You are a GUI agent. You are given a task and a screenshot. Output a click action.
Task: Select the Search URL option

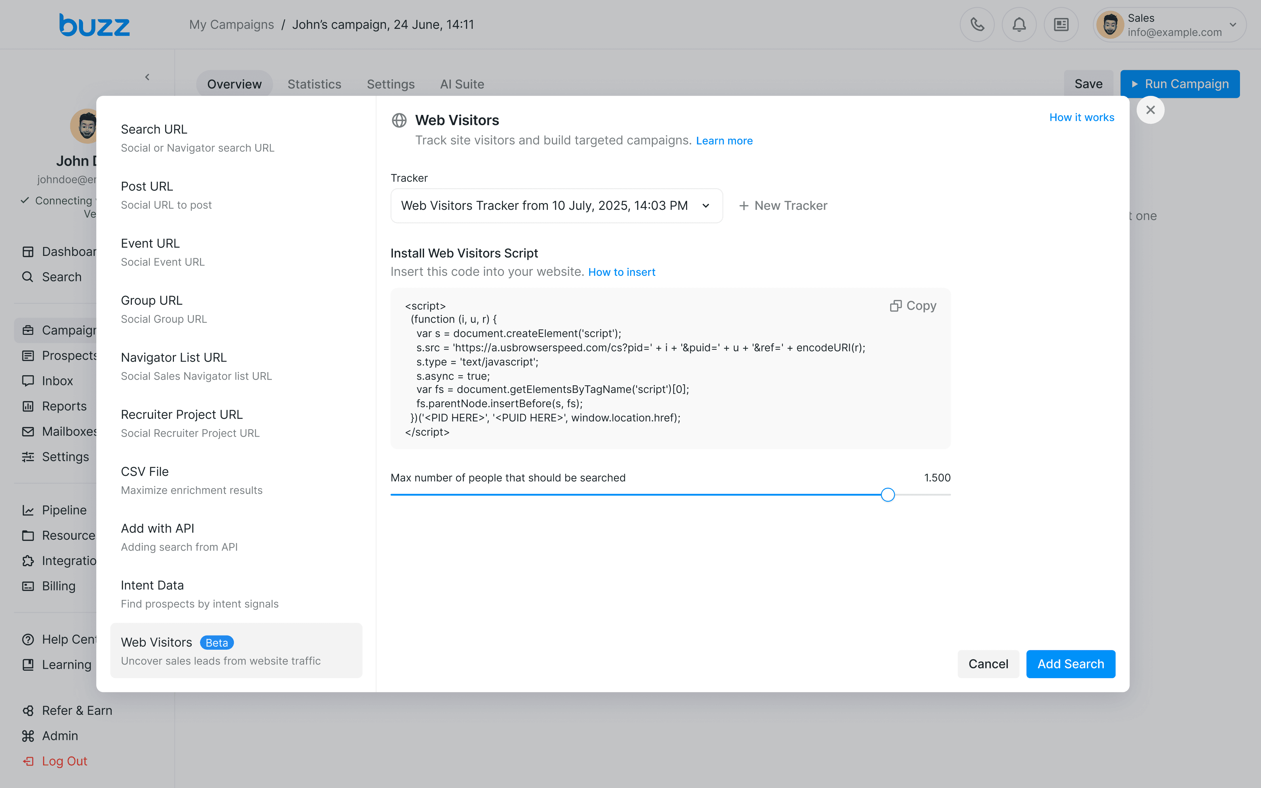click(x=236, y=138)
